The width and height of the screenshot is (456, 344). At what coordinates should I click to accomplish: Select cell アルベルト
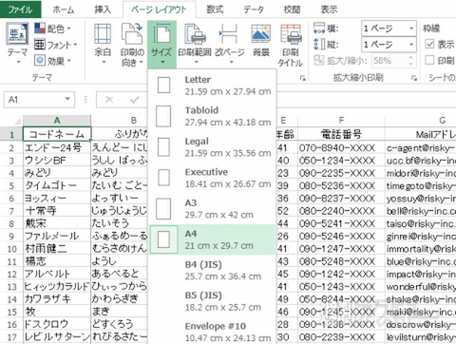[x=57, y=274]
